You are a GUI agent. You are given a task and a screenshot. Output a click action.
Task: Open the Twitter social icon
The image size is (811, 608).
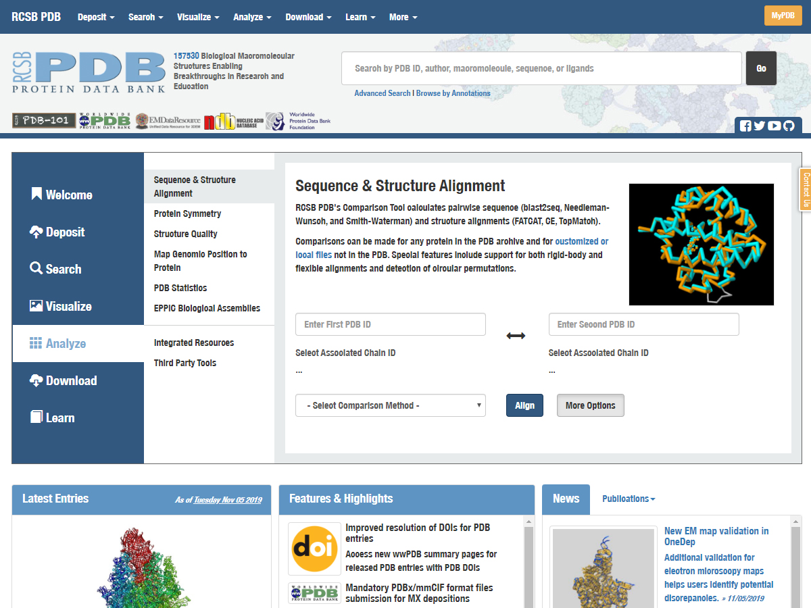point(760,126)
